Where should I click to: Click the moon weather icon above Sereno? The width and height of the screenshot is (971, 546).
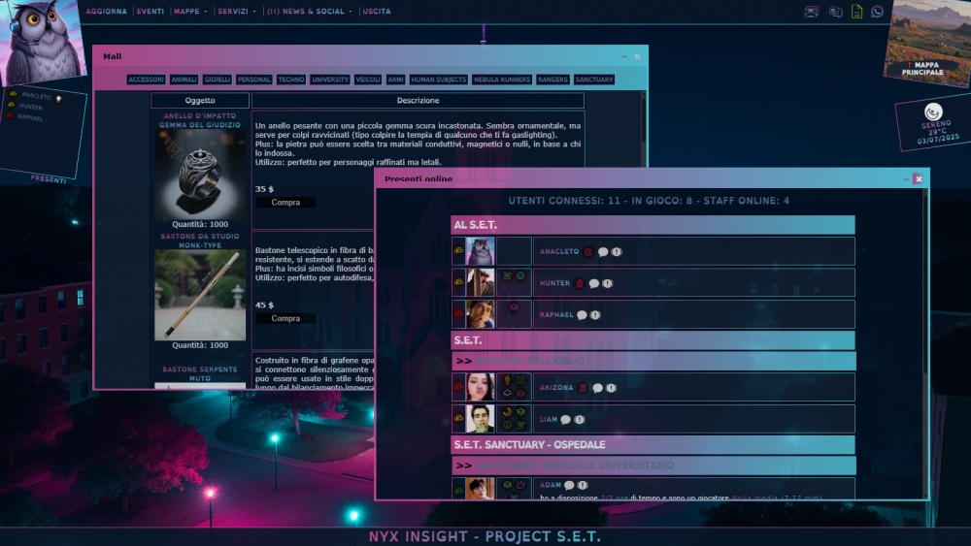[933, 112]
